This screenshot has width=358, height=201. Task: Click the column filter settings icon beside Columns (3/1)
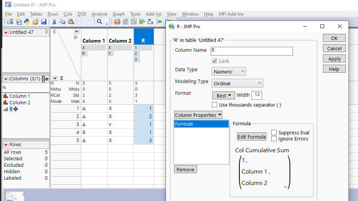click(45, 79)
